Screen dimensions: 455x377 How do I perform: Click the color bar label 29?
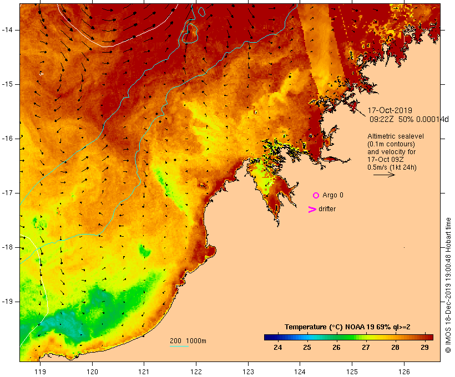tap(424, 347)
